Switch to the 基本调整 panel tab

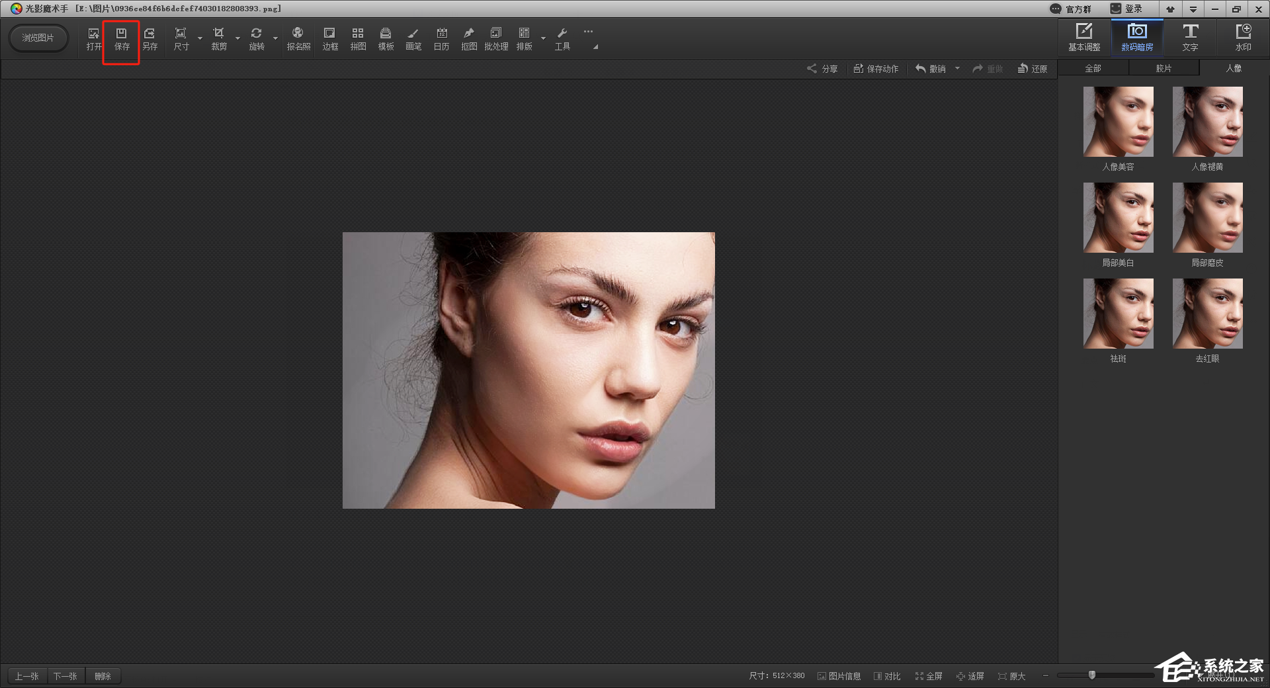point(1084,38)
